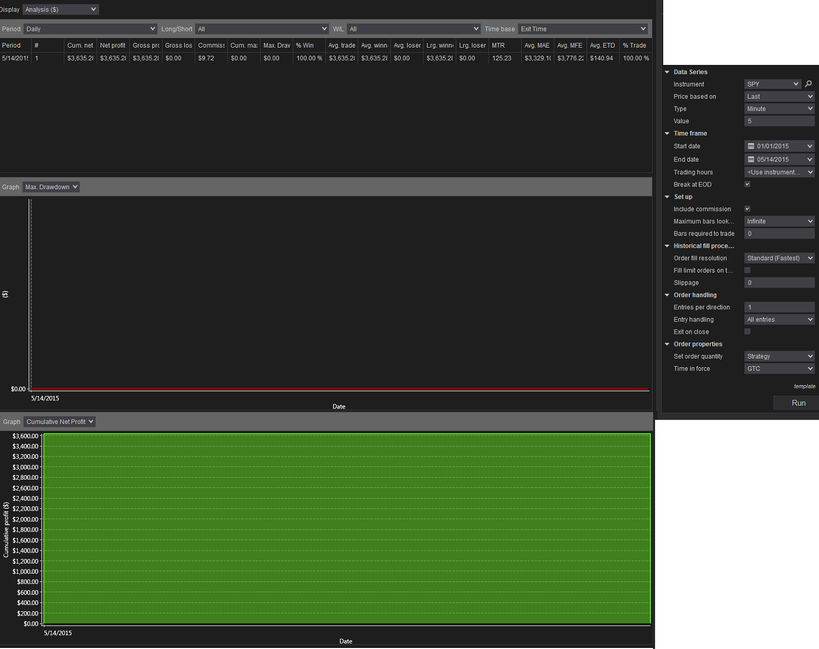Click the $9.72 commission cell
This screenshot has width=819, height=649.
(211, 58)
